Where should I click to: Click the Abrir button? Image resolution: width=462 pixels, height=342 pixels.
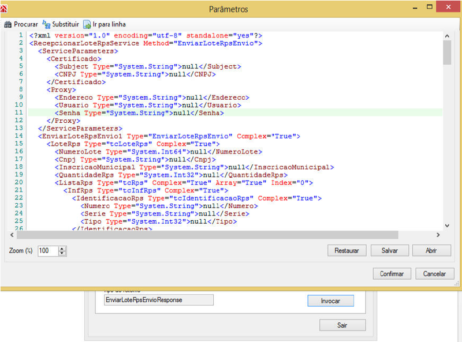point(431,250)
